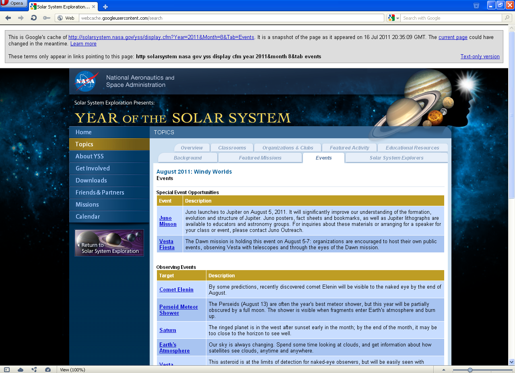This screenshot has height=373, width=515.
Task: Open Missions in the sidebar
Action: (x=109, y=205)
